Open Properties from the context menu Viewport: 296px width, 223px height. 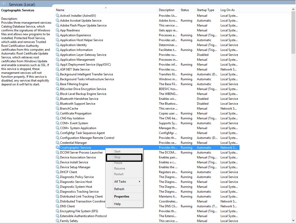[124, 197]
